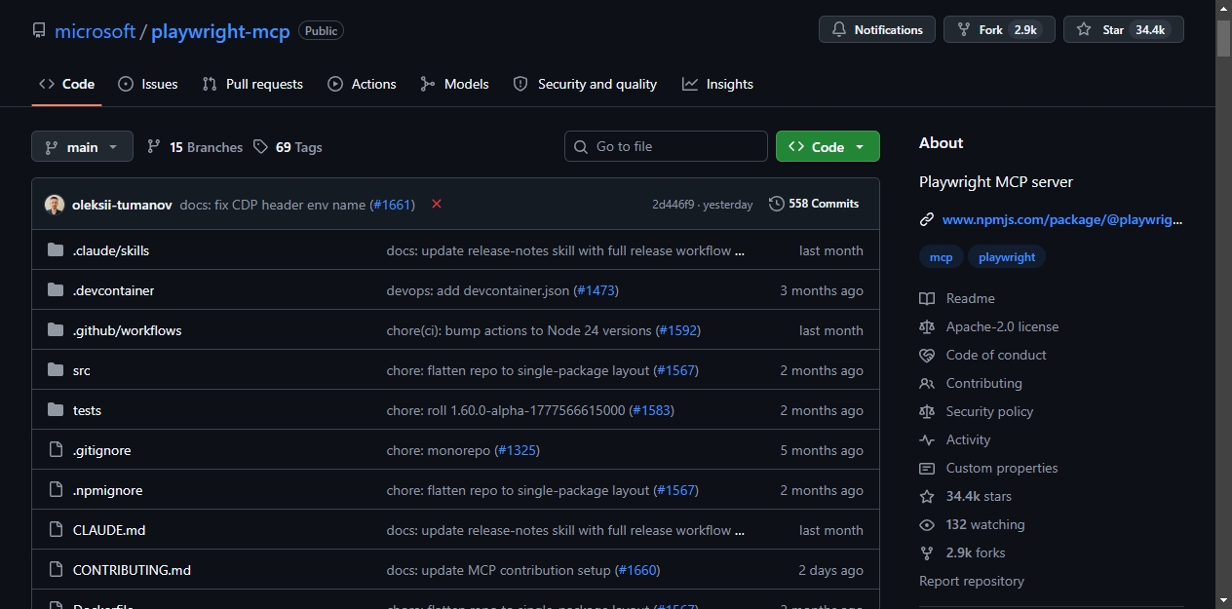Click the people icon beside Contributing
1232x609 pixels.
click(927, 383)
